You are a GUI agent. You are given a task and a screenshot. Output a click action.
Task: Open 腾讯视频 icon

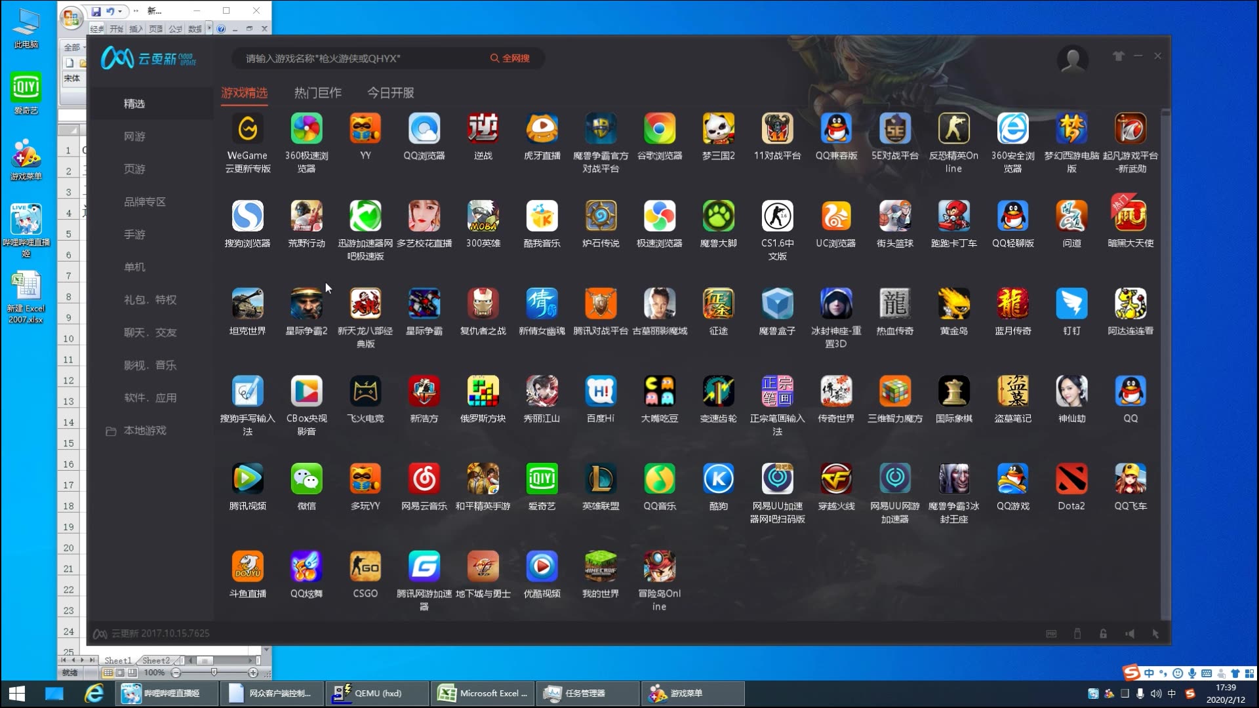coord(247,479)
